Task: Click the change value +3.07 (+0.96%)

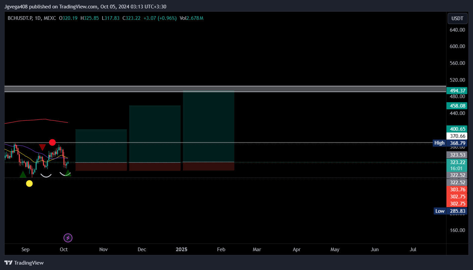Action: pyautogui.click(x=160, y=18)
